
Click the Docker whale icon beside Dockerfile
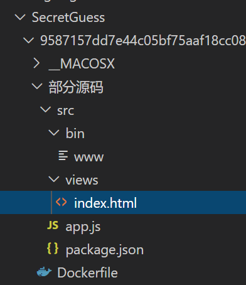coord(44,272)
